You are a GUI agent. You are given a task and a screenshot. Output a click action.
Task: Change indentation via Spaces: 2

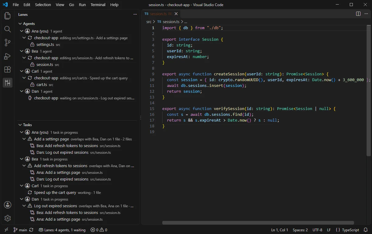(x=300, y=230)
